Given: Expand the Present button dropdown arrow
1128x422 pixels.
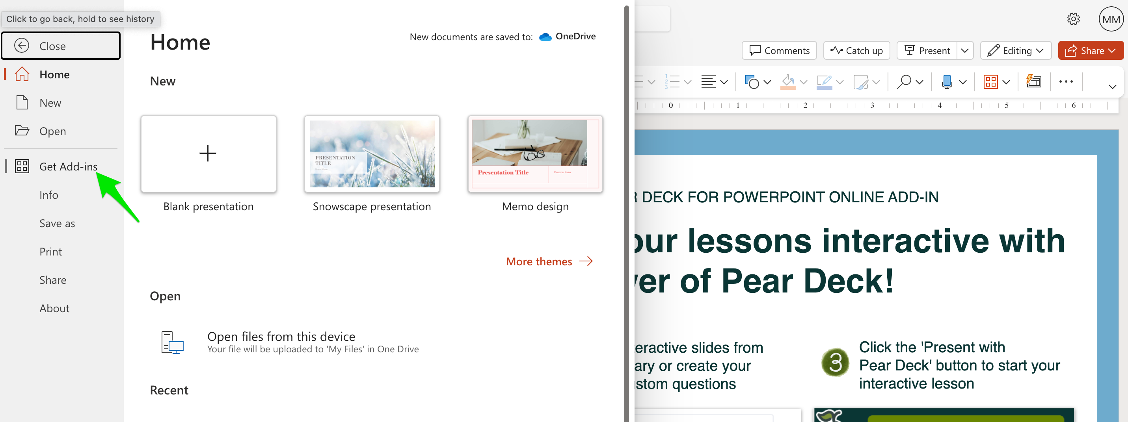Looking at the screenshot, I should 966,50.
